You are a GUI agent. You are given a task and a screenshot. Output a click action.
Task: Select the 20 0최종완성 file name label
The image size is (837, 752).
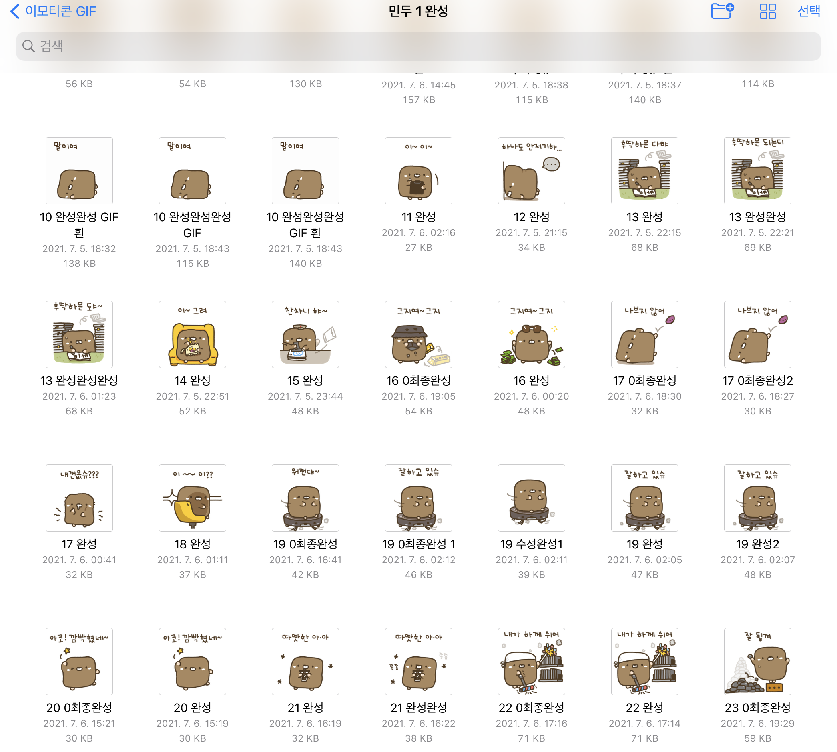79,708
